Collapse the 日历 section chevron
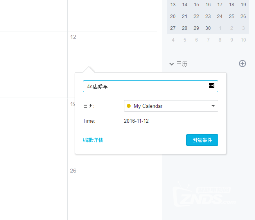 [x=172, y=64]
